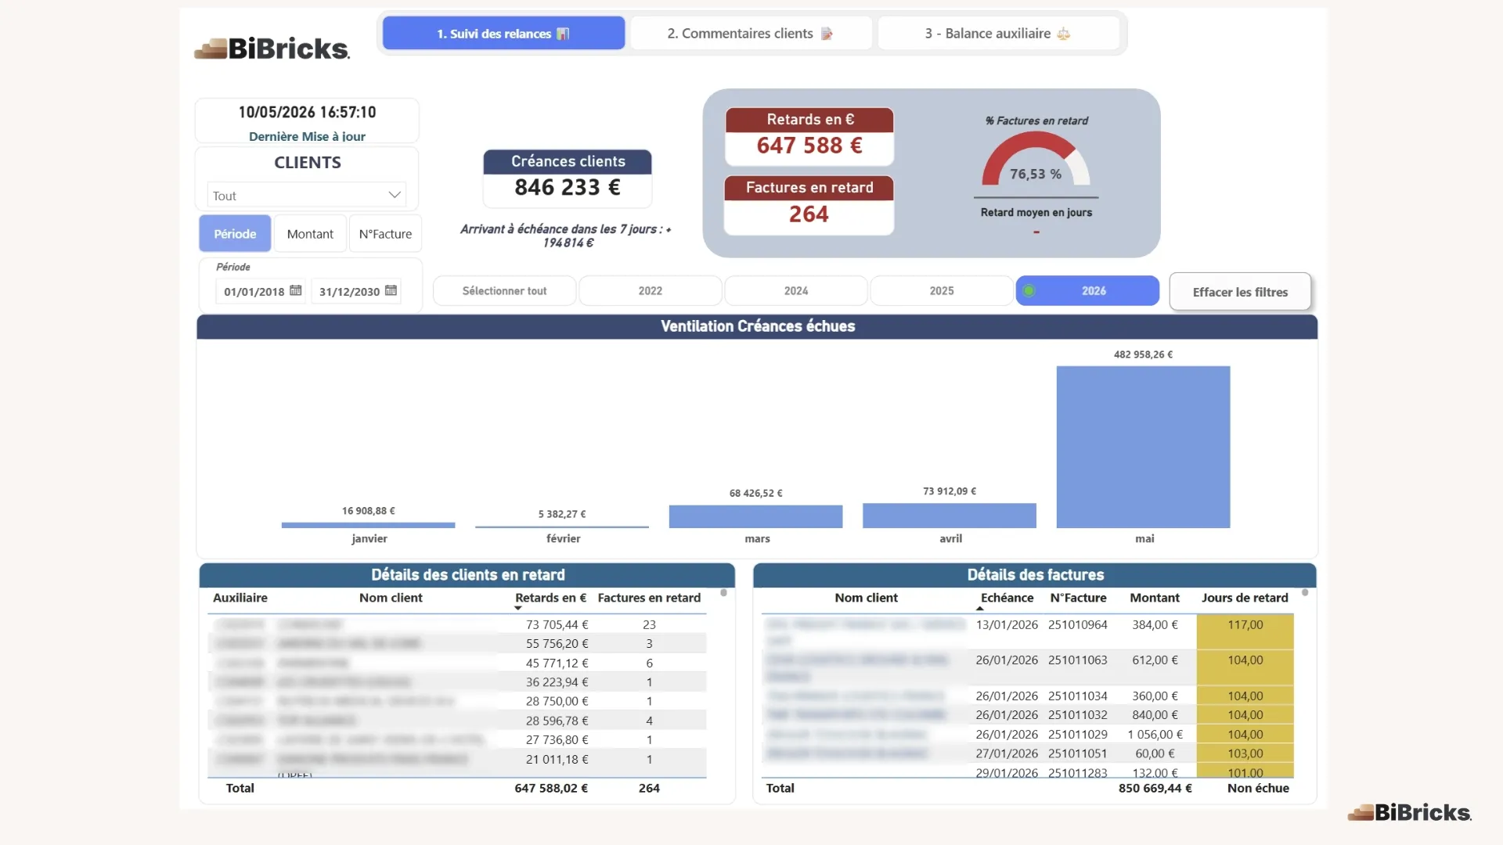
Task: Select the Période filter tab
Action: [x=235, y=233]
